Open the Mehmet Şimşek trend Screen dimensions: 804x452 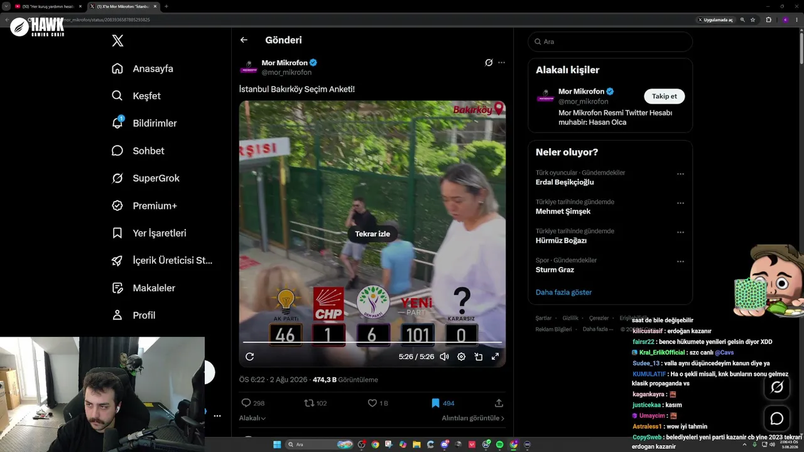point(563,212)
